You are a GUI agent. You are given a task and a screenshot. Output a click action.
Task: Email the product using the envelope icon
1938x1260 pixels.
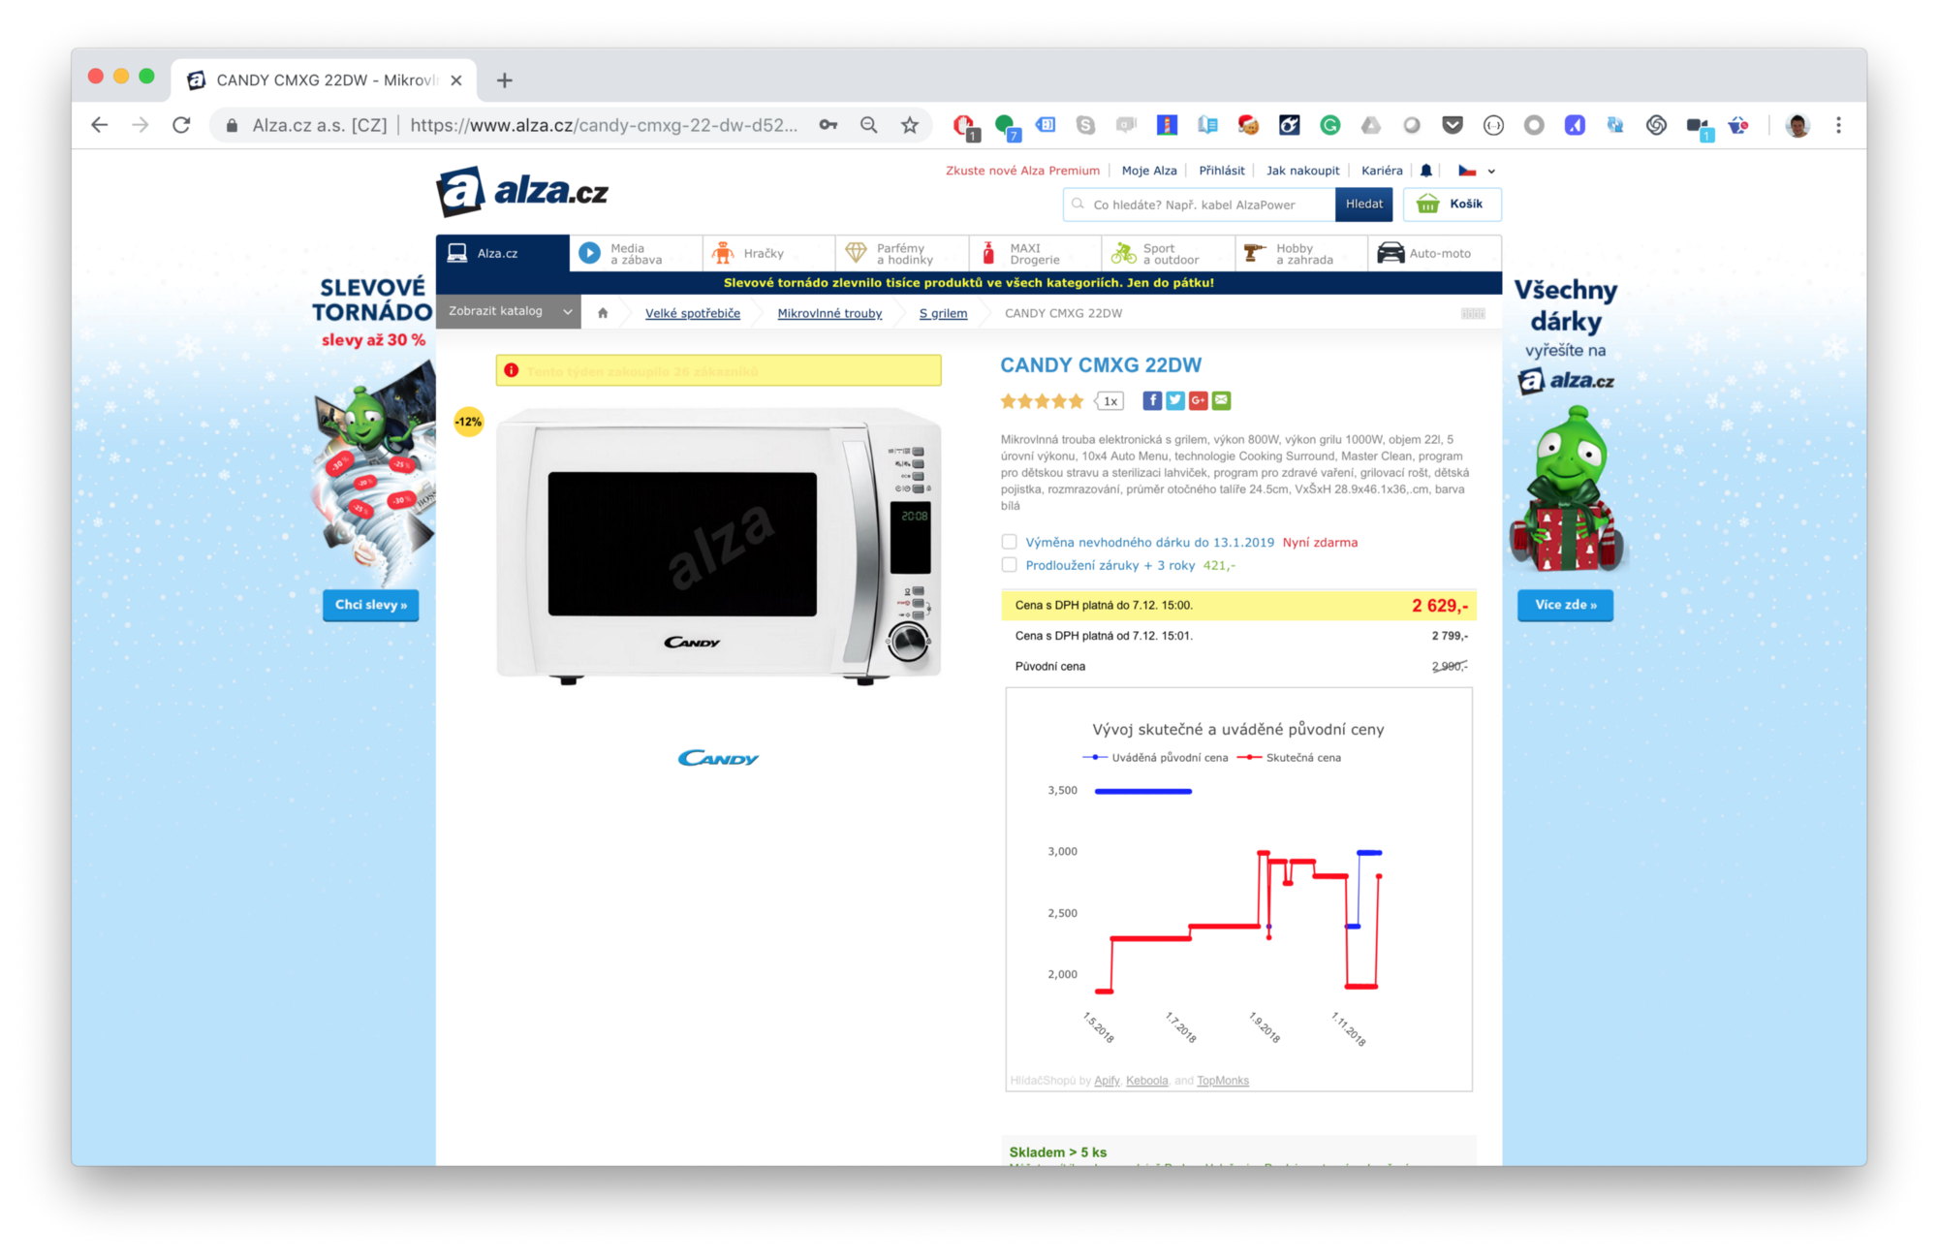point(1221,400)
